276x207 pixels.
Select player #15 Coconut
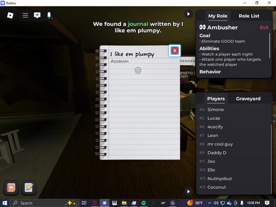(233, 187)
